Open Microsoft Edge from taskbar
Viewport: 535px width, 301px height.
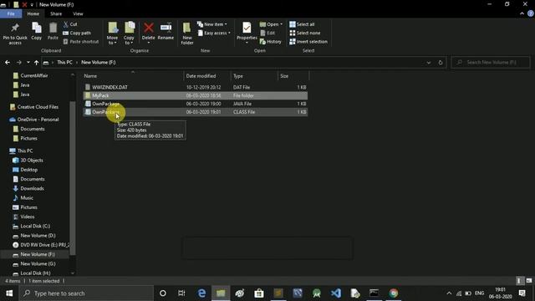click(x=201, y=293)
